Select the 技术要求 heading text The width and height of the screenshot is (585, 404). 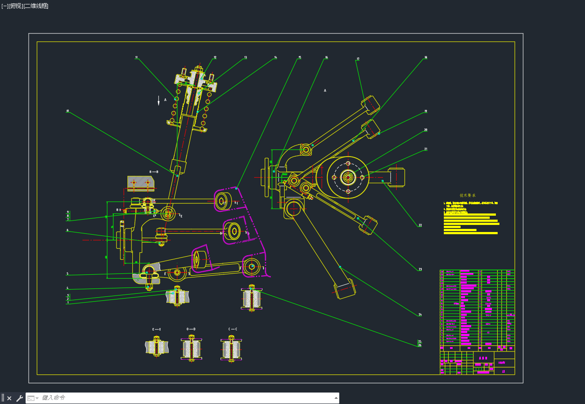tap(468, 195)
